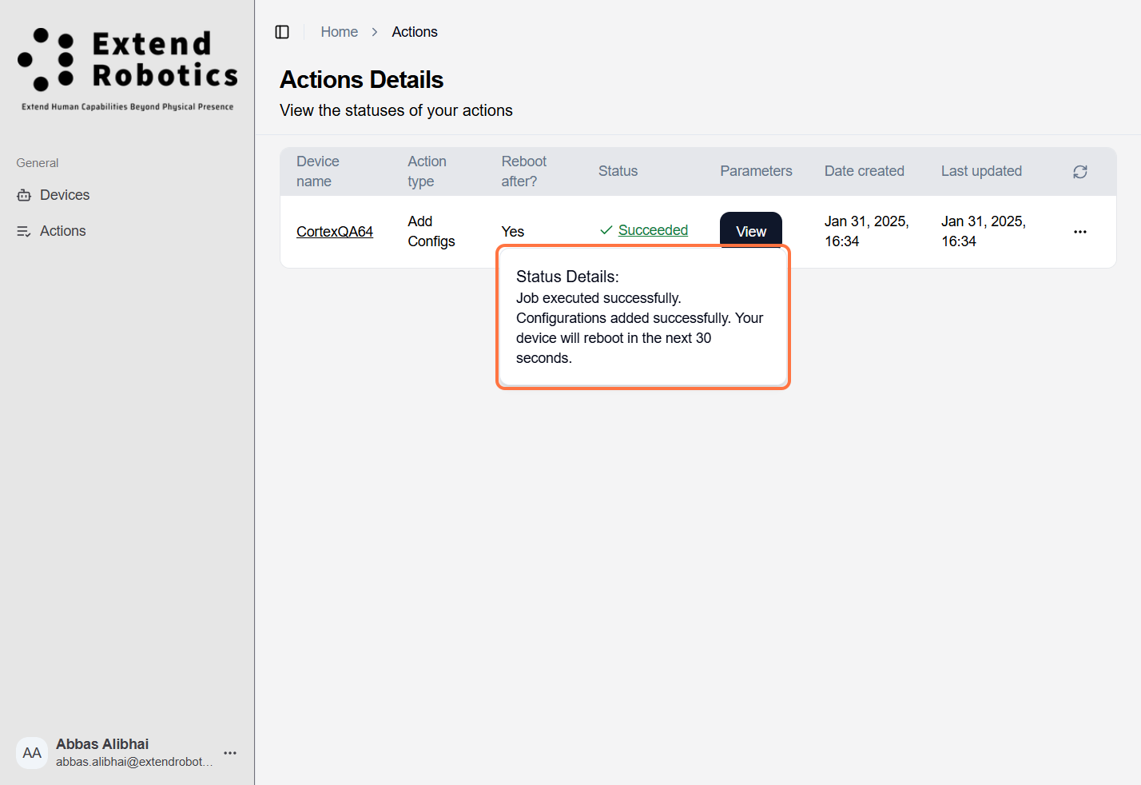This screenshot has height=785, width=1141.
Task: Click the green Succeeded checkmark icon
Action: [606, 230]
